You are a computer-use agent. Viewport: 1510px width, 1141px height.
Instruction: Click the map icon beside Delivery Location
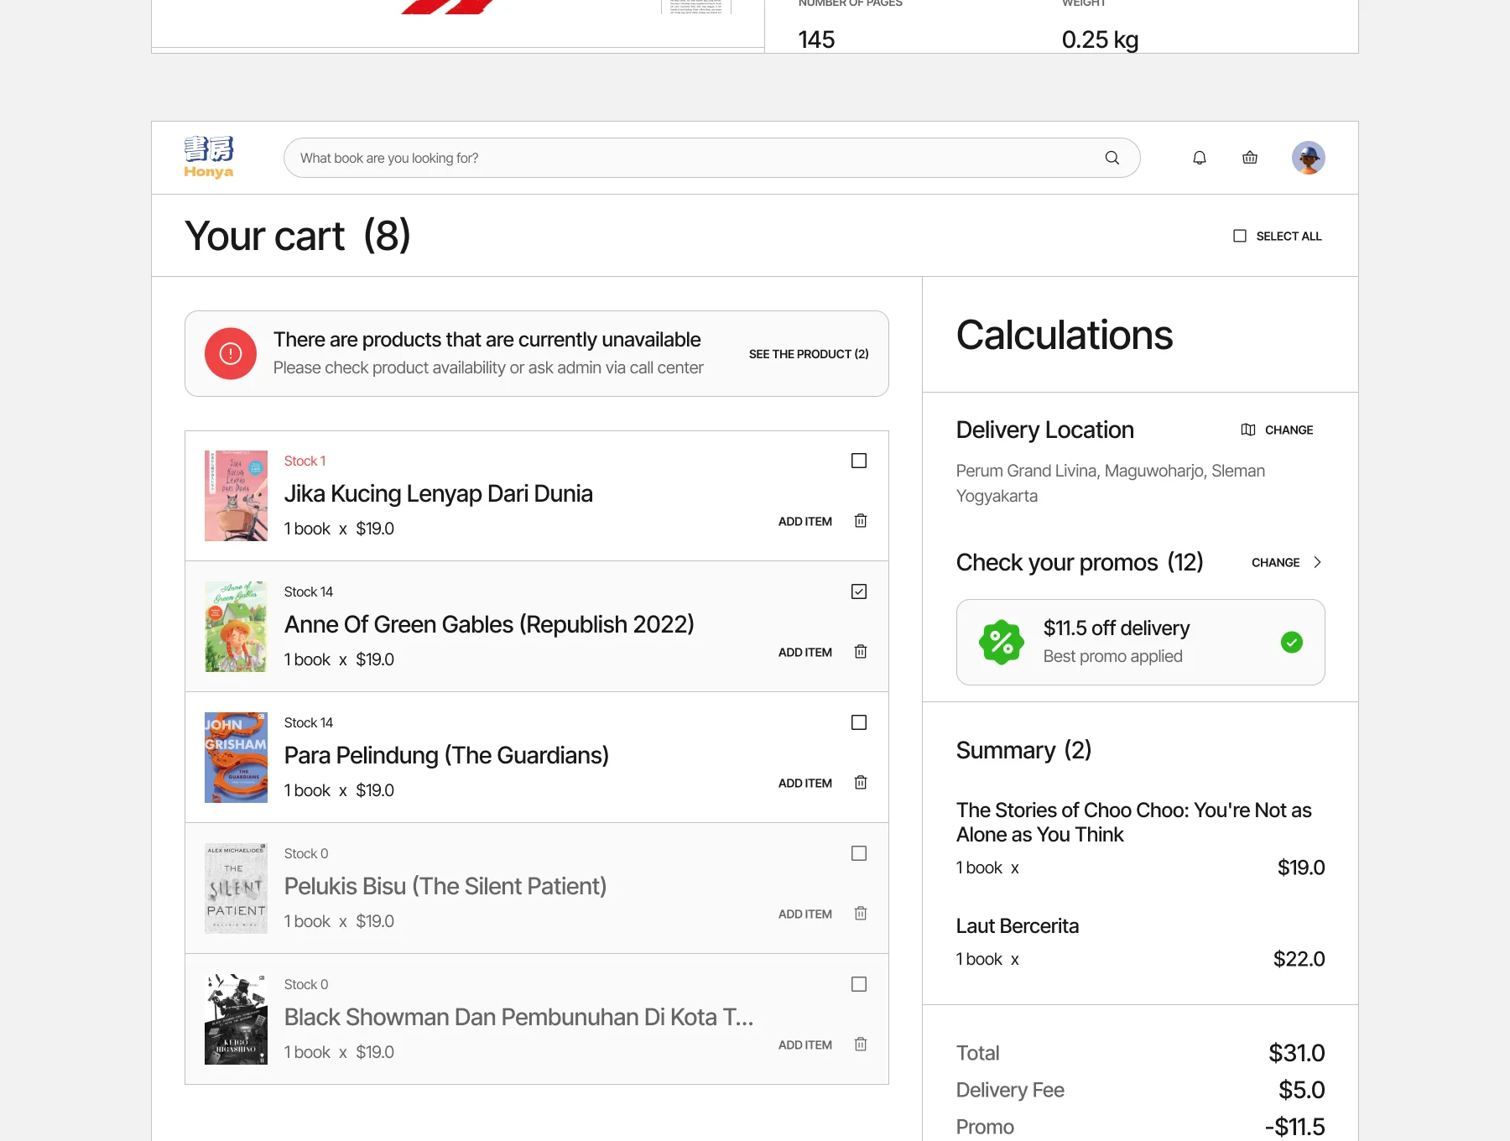[1248, 430]
